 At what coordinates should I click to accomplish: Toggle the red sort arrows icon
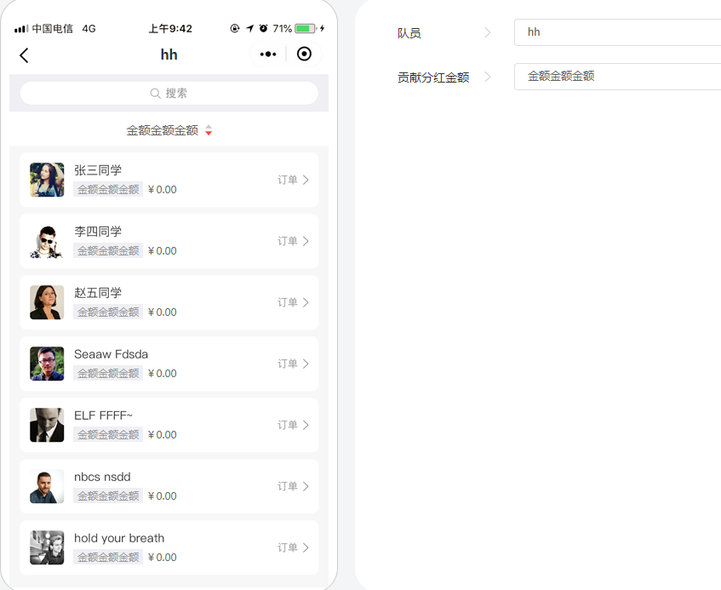(209, 130)
